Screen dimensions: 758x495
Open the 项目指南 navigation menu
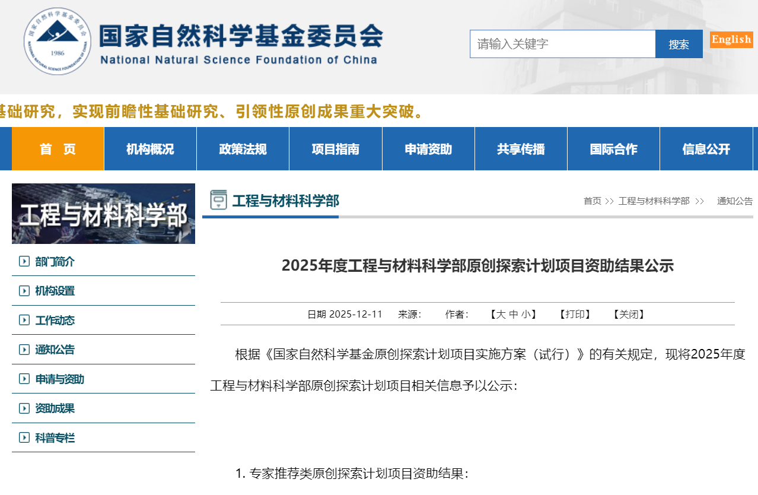point(336,149)
